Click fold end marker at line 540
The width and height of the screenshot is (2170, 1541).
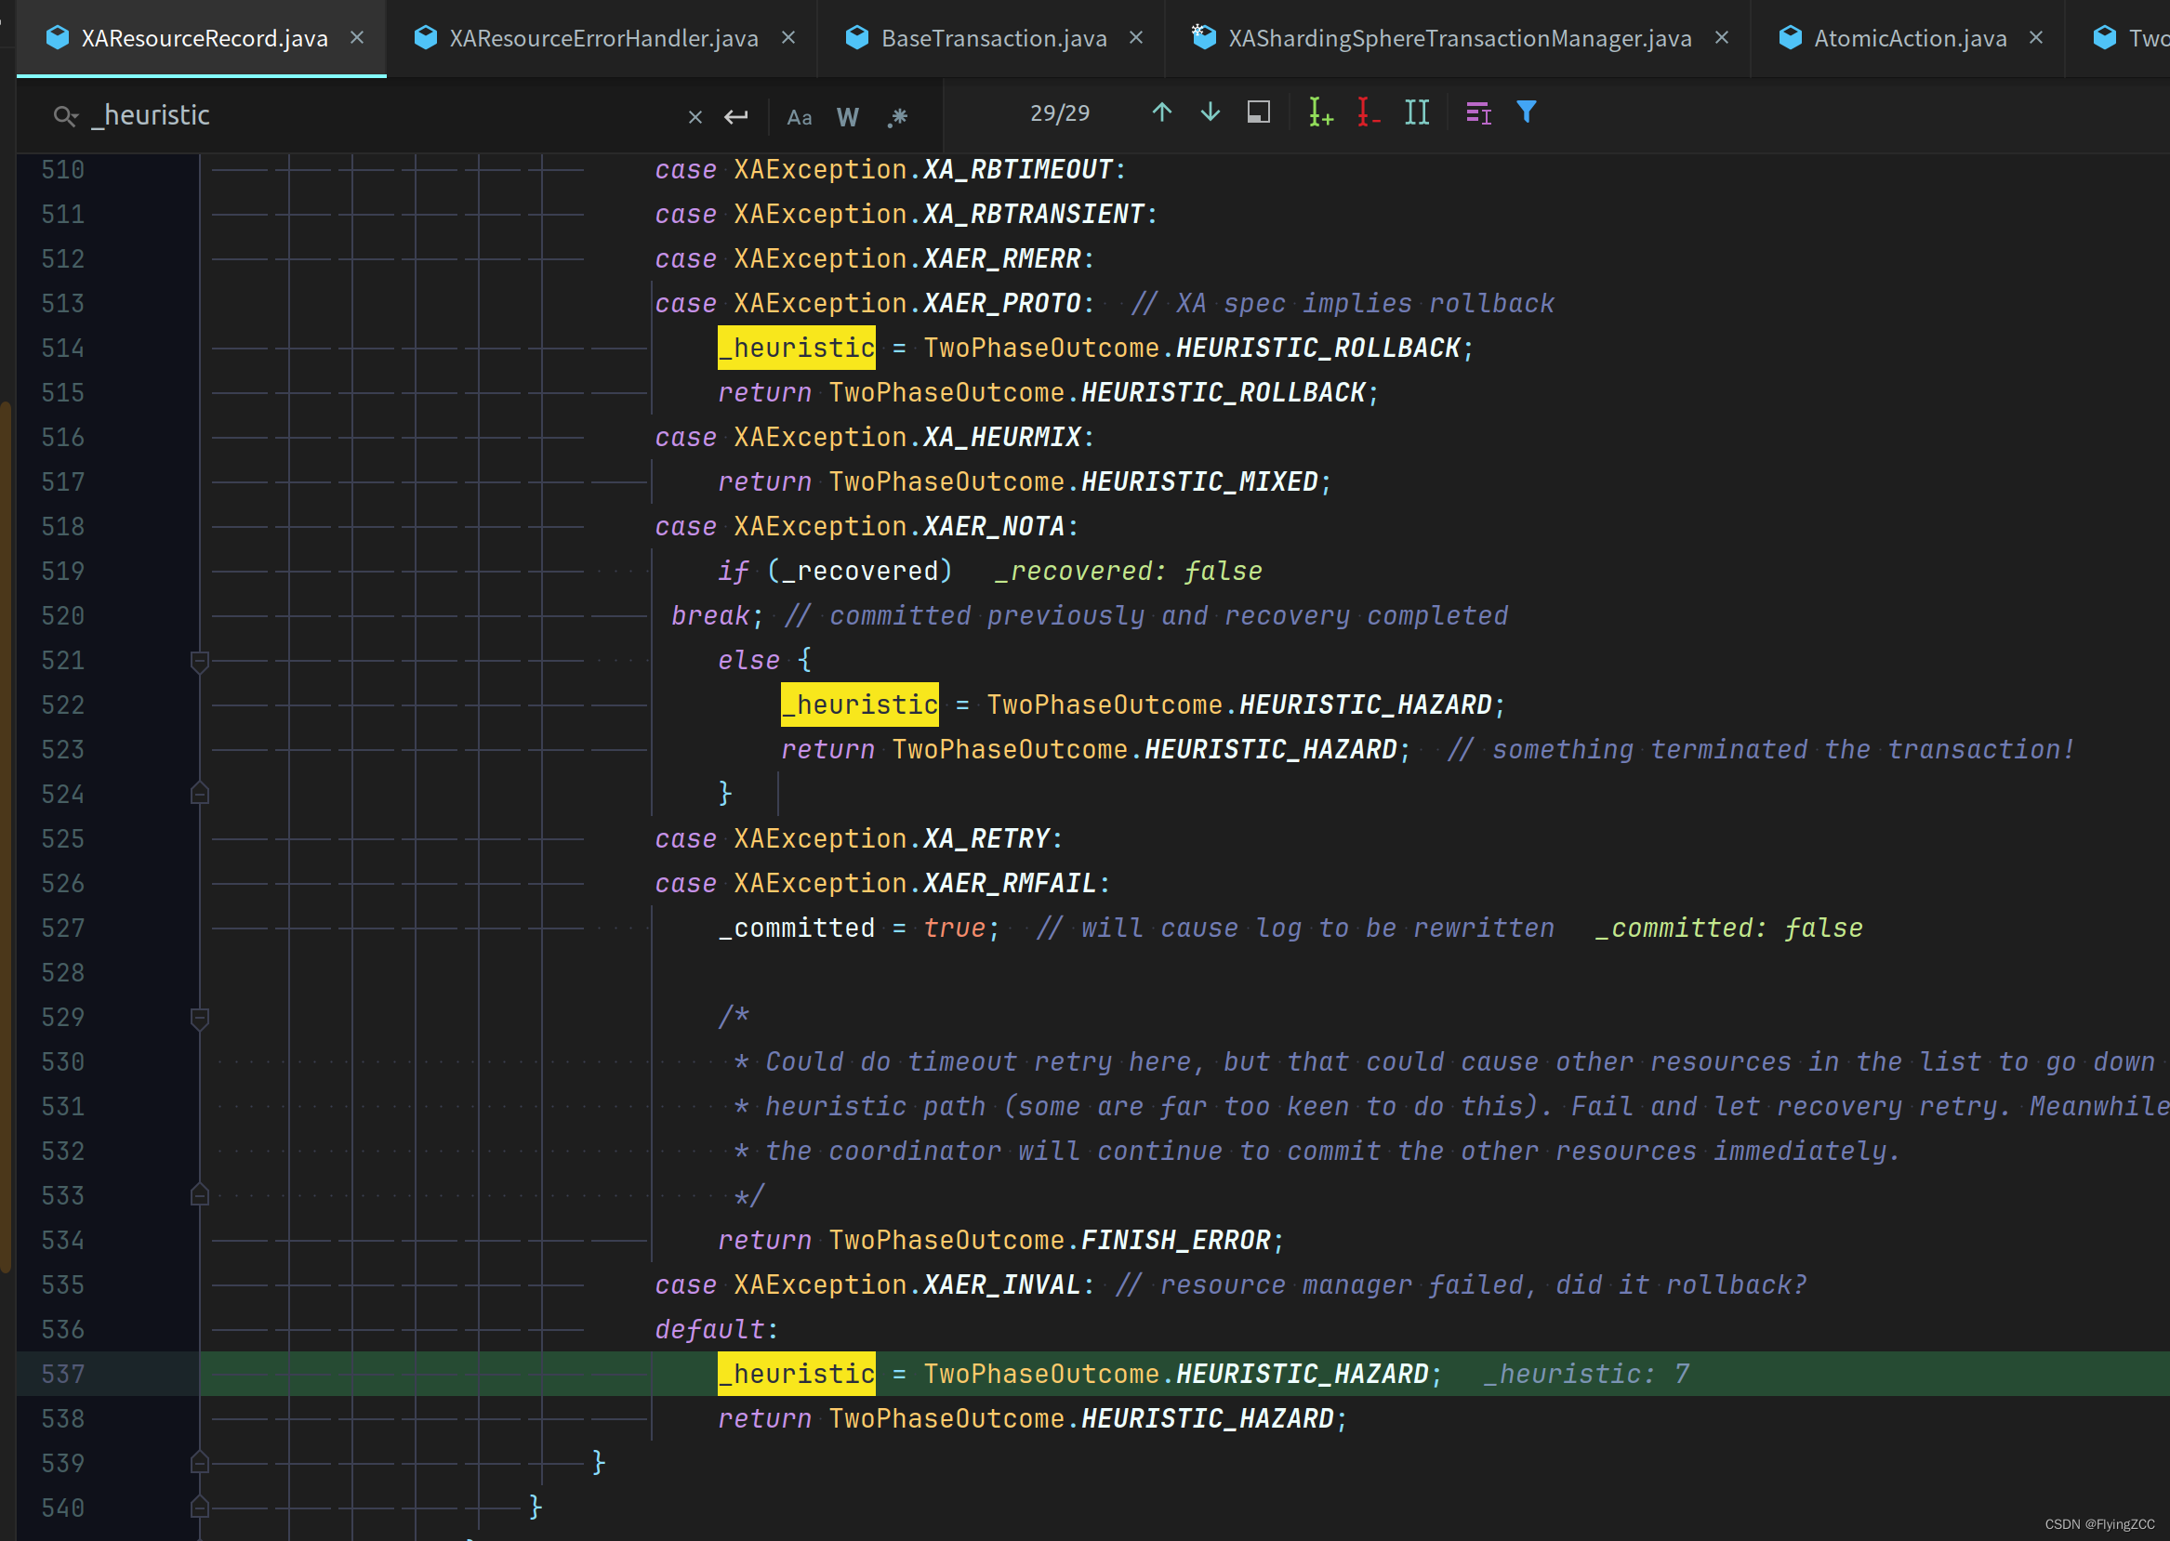[x=199, y=1507]
